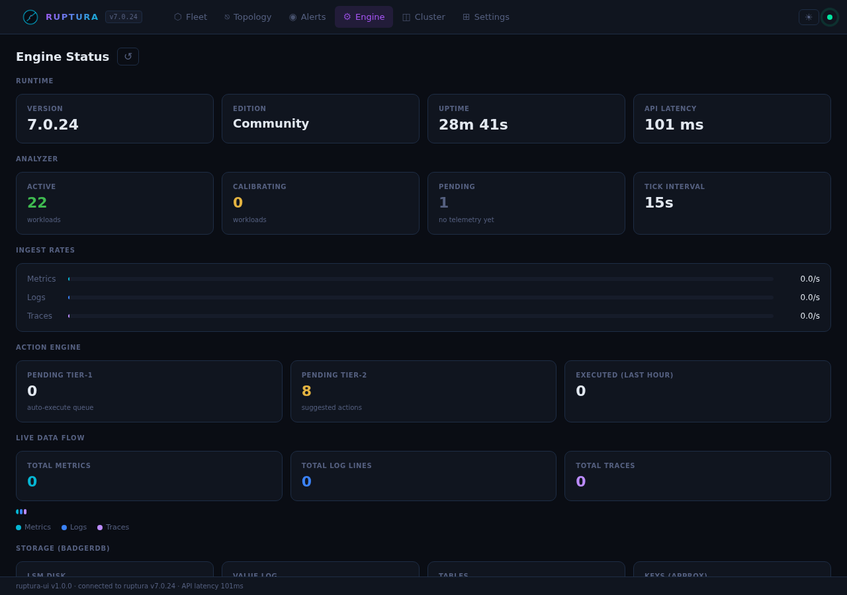
Task: Click the "auto-execute queue" caption
Action: pos(60,408)
